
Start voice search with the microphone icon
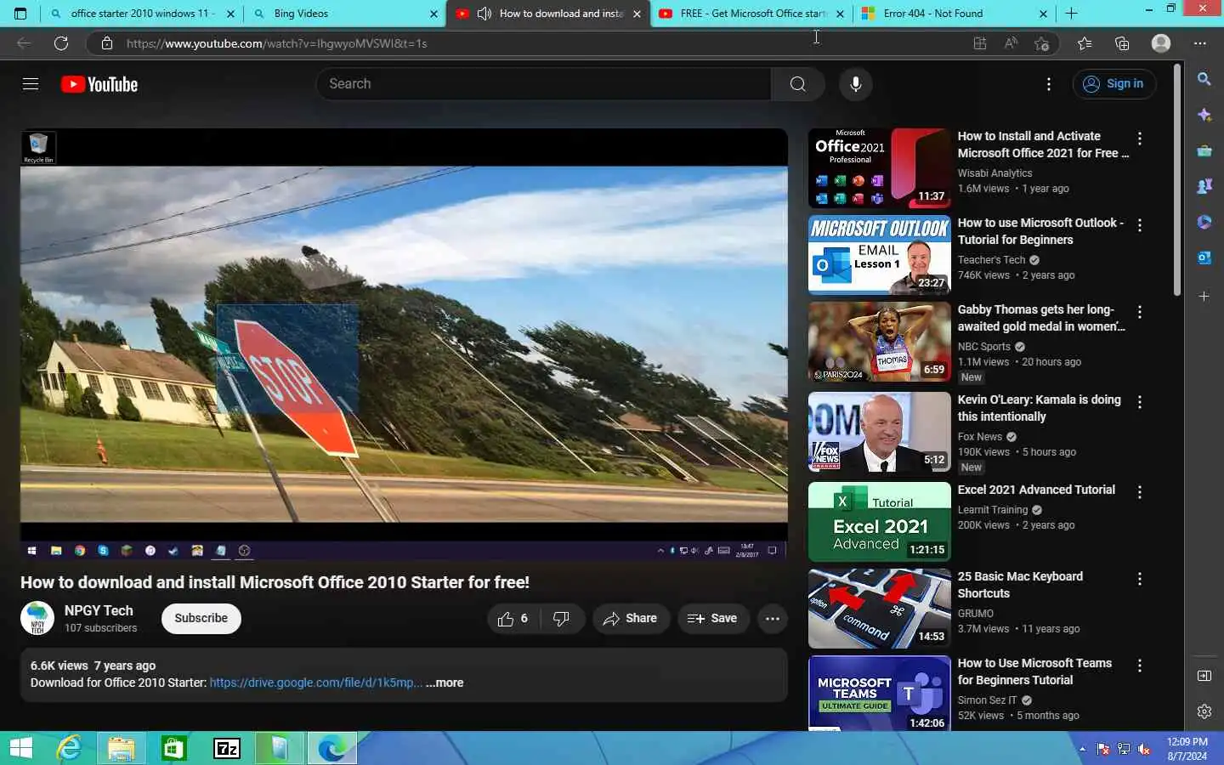click(x=856, y=84)
